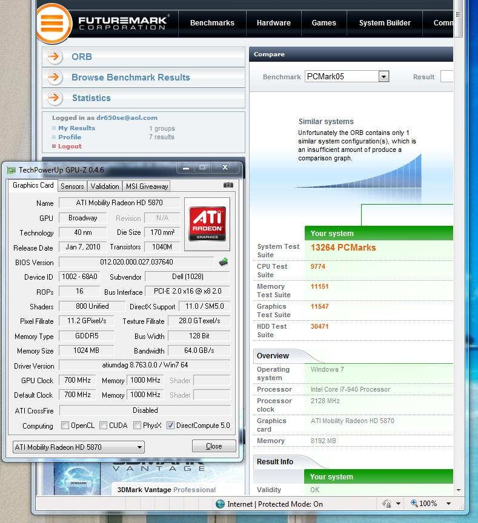478x523 pixels.
Task: Uncheck the DirectCompute 5.0 checkbox
Action: [x=171, y=426]
